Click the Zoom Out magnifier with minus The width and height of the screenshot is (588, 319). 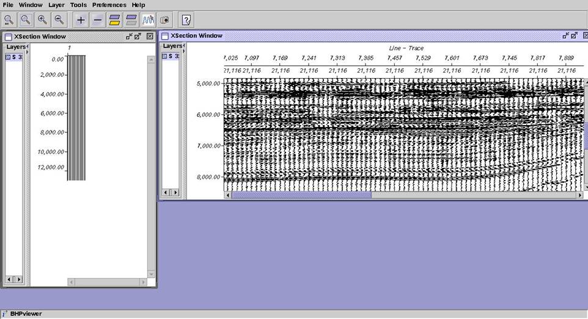pos(59,20)
